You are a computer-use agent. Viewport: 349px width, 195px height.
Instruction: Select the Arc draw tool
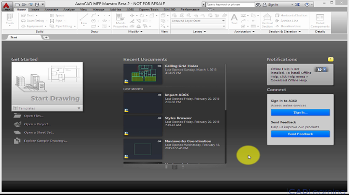[94, 15]
